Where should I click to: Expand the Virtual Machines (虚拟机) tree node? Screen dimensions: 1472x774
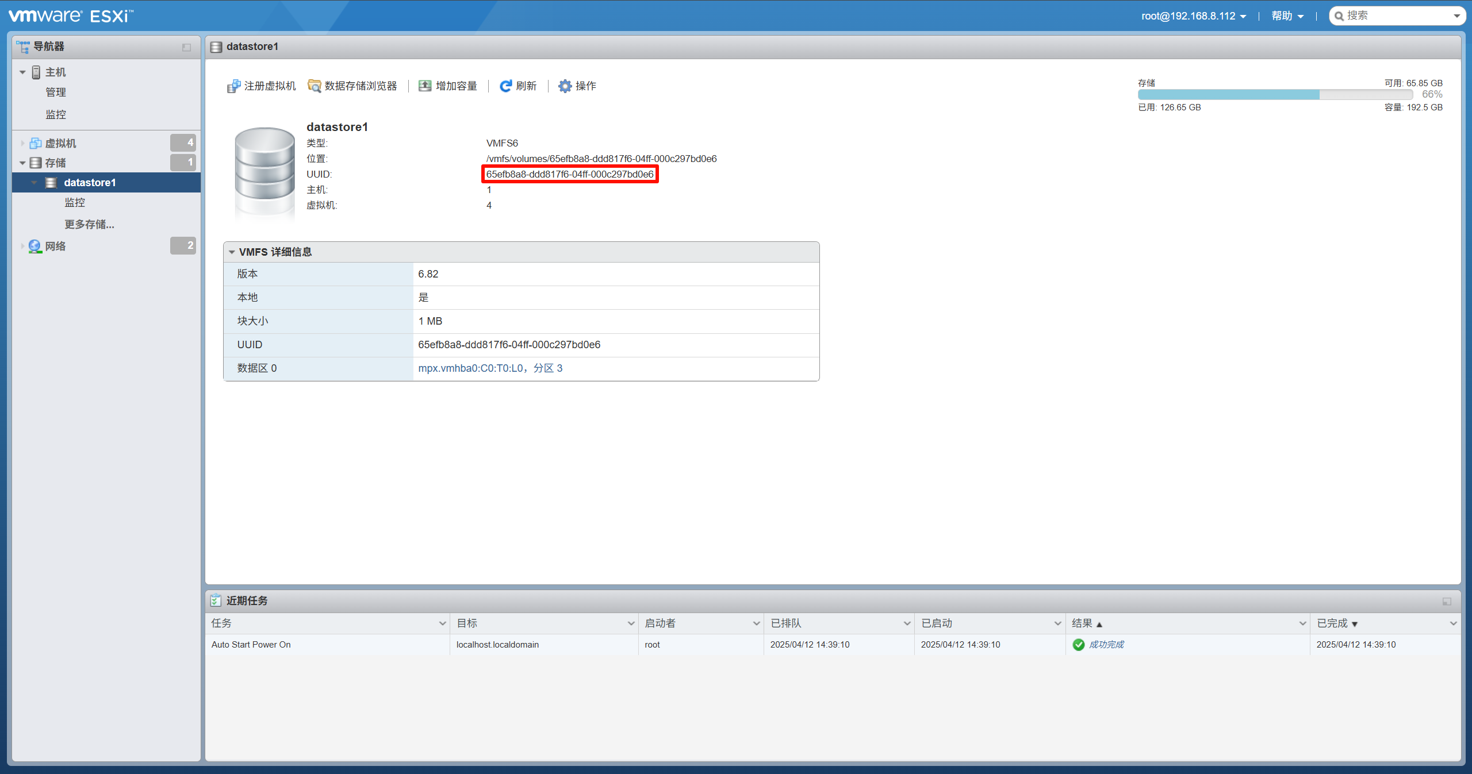click(22, 143)
